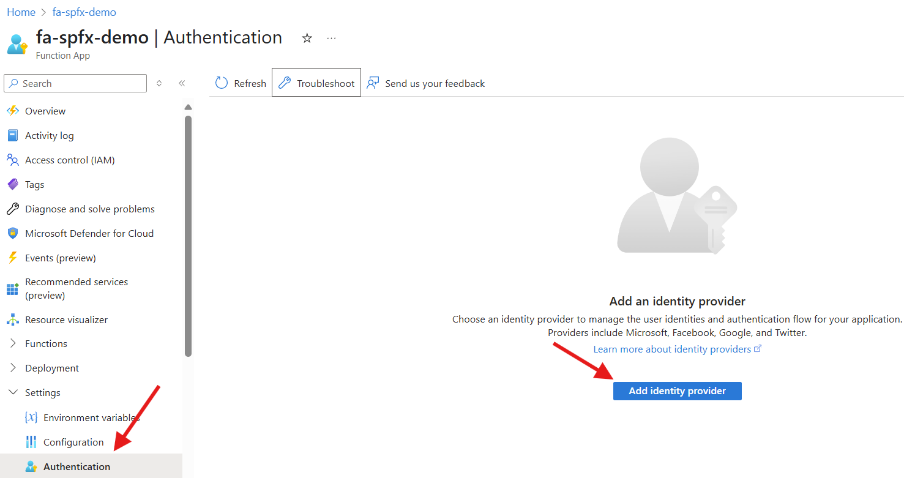Click the sidebar Search field

point(75,83)
